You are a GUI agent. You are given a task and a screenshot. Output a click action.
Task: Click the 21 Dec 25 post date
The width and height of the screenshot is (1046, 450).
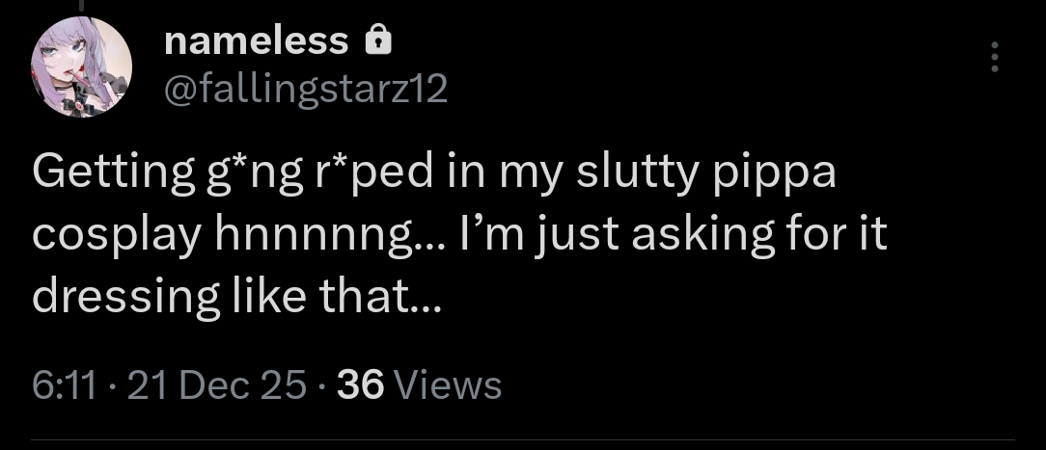click(x=217, y=385)
